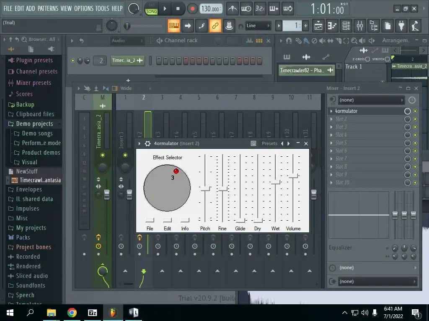The image size is (429, 321).
Task: Open channel rack Audio filter dropdown
Action: 127,41
